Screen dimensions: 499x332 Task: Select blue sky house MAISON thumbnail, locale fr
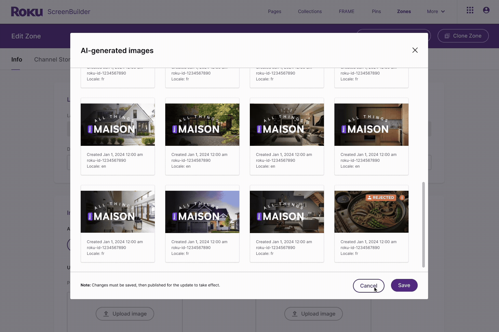point(202,212)
